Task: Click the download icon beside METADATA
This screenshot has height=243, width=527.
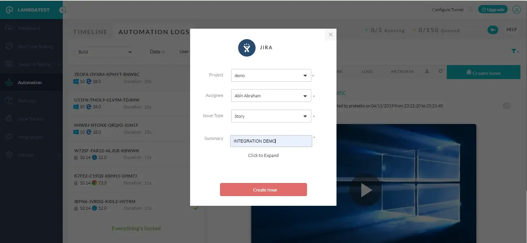Action: [427, 71]
